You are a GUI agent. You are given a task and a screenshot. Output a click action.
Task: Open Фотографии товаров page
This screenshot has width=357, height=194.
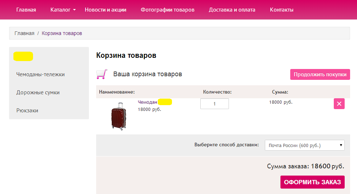point(168,10)
